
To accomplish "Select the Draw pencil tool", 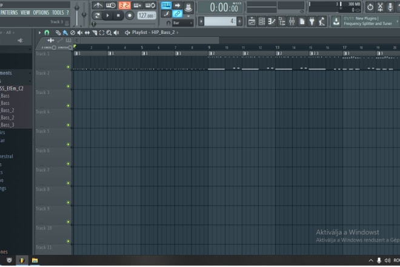I will pos(58,33).
